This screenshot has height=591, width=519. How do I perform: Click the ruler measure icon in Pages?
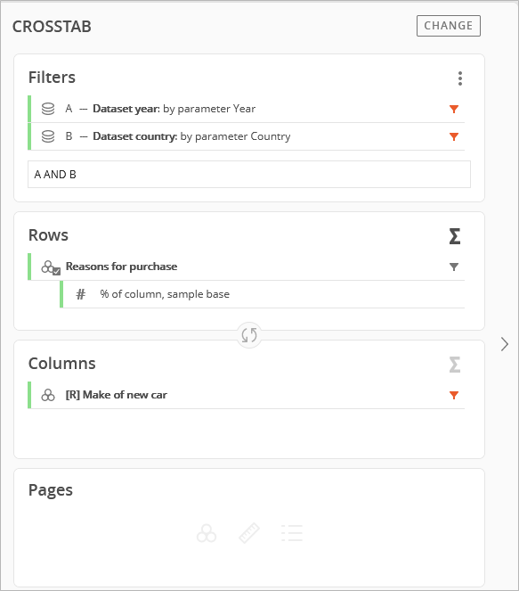pyautogui.click(x=249, y=533)
